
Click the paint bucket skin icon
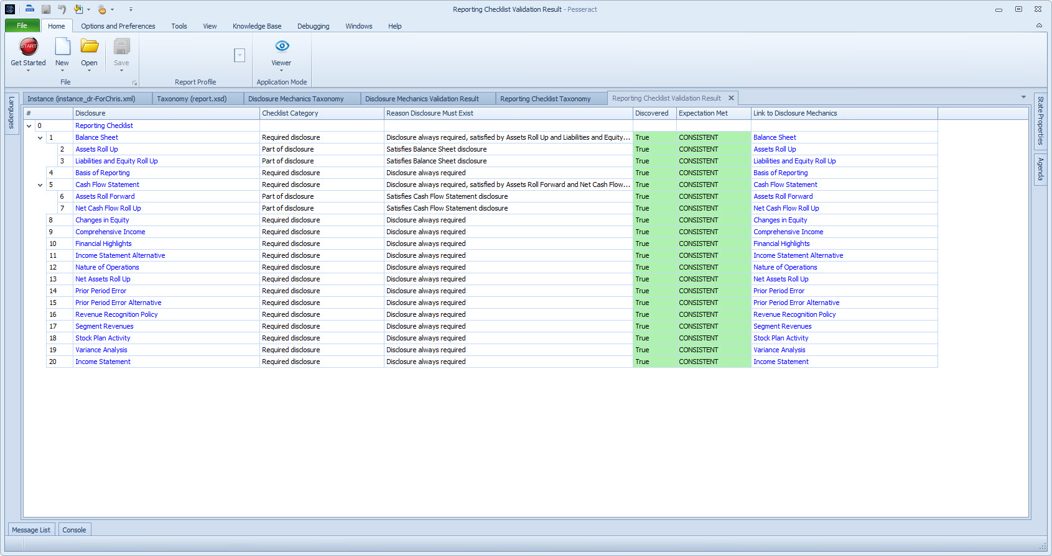tap(78, 9)
